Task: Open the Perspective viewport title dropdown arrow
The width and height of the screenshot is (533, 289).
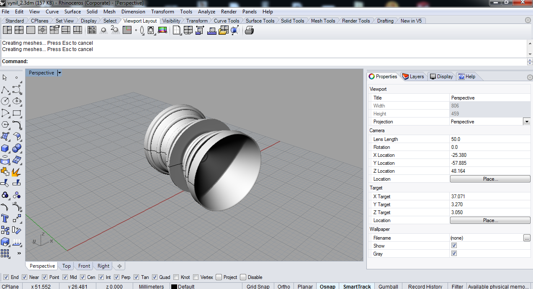Action: pos(59,73)
